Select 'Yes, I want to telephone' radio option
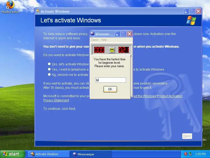Image resolution: width=210 pixels, height=158 pixels. coord(49,69)
